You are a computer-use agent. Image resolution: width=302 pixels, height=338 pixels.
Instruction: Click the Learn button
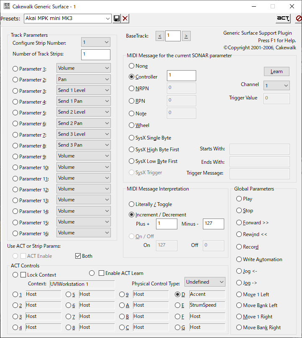(276, 71)
